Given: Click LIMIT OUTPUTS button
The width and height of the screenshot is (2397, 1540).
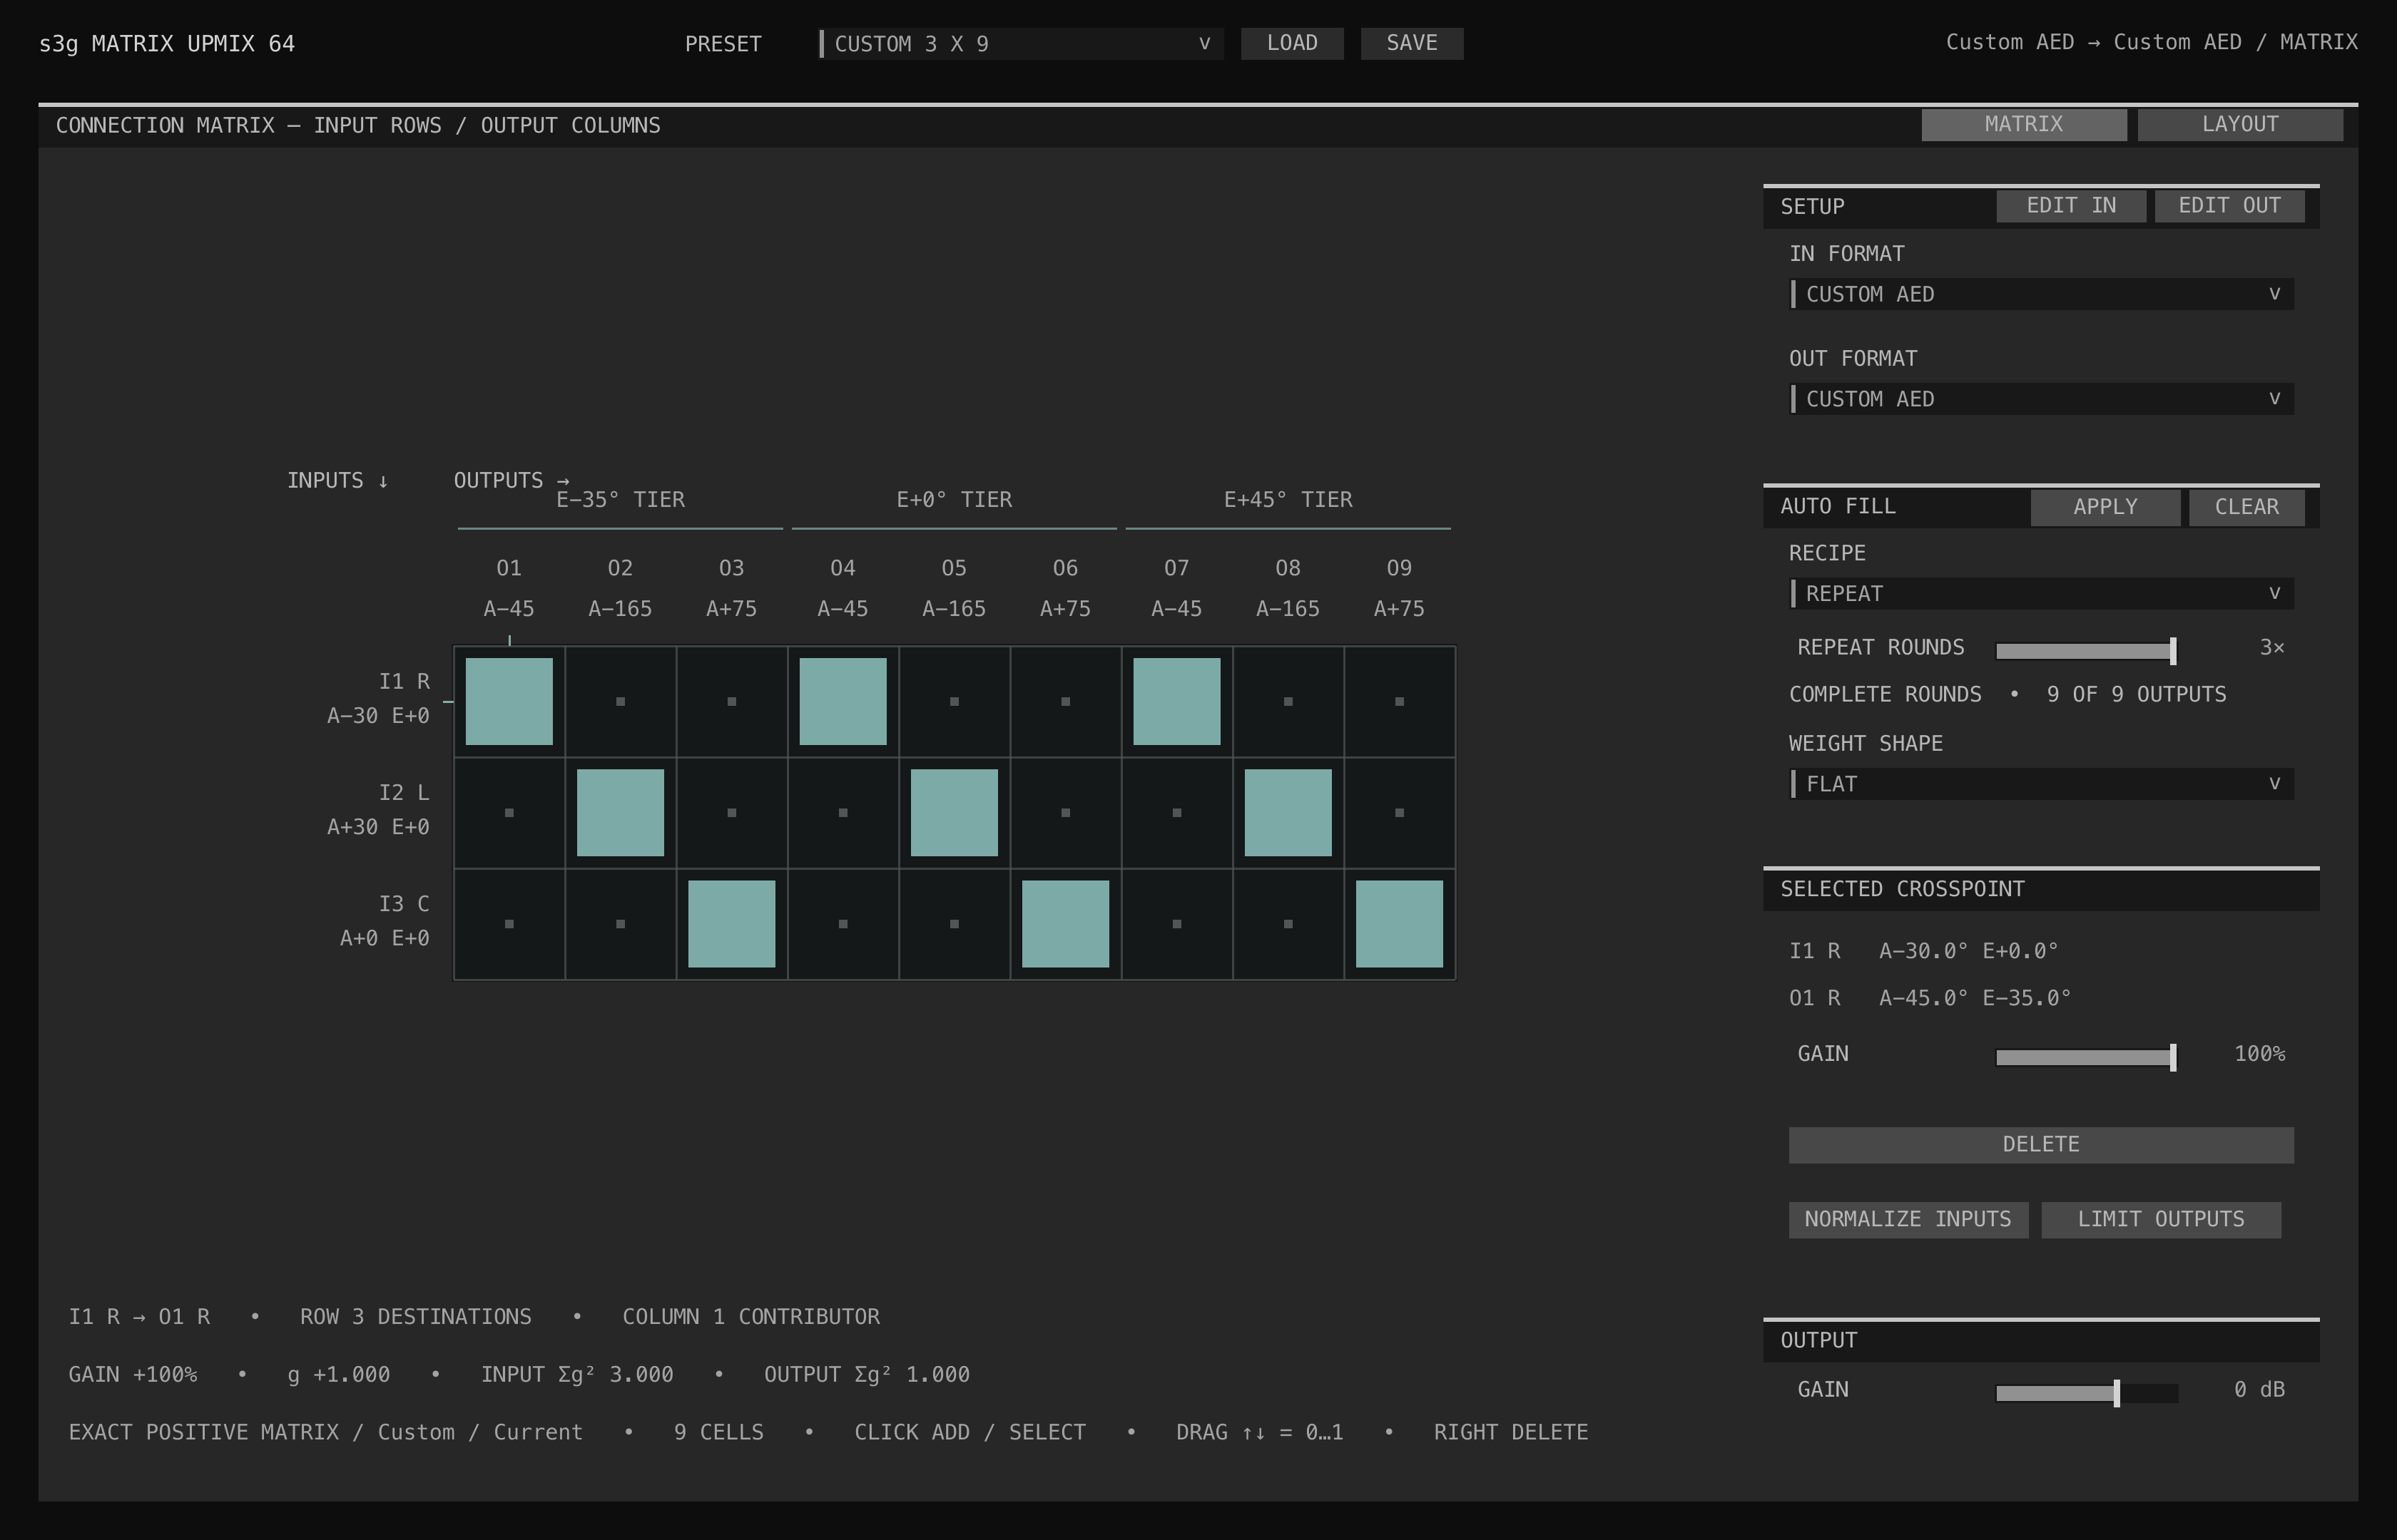Looking at the screenshot, I should 2161,1219.
